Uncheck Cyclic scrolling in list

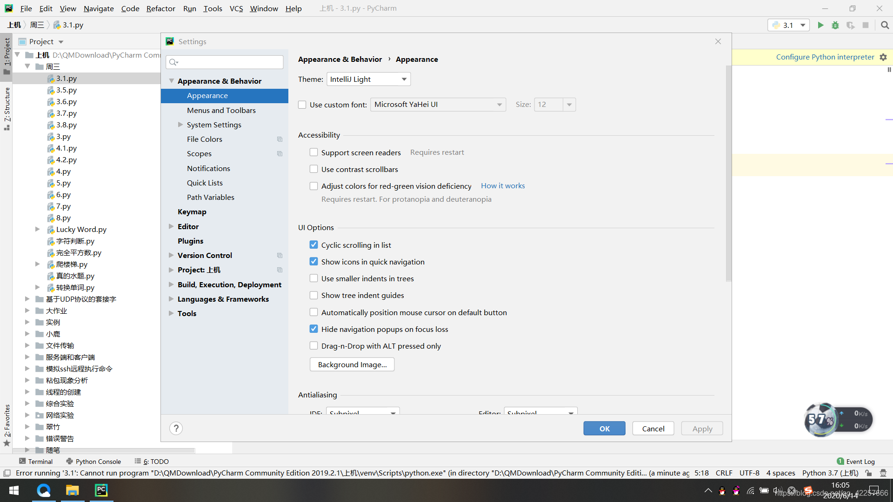tap(314, 245)
